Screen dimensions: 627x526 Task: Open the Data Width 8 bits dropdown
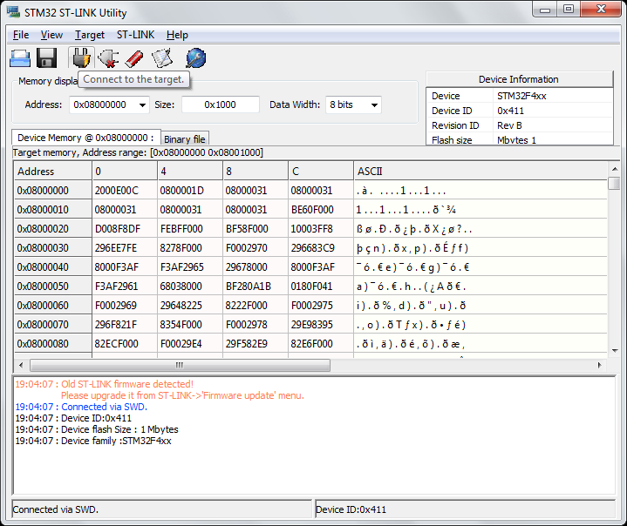353,105
